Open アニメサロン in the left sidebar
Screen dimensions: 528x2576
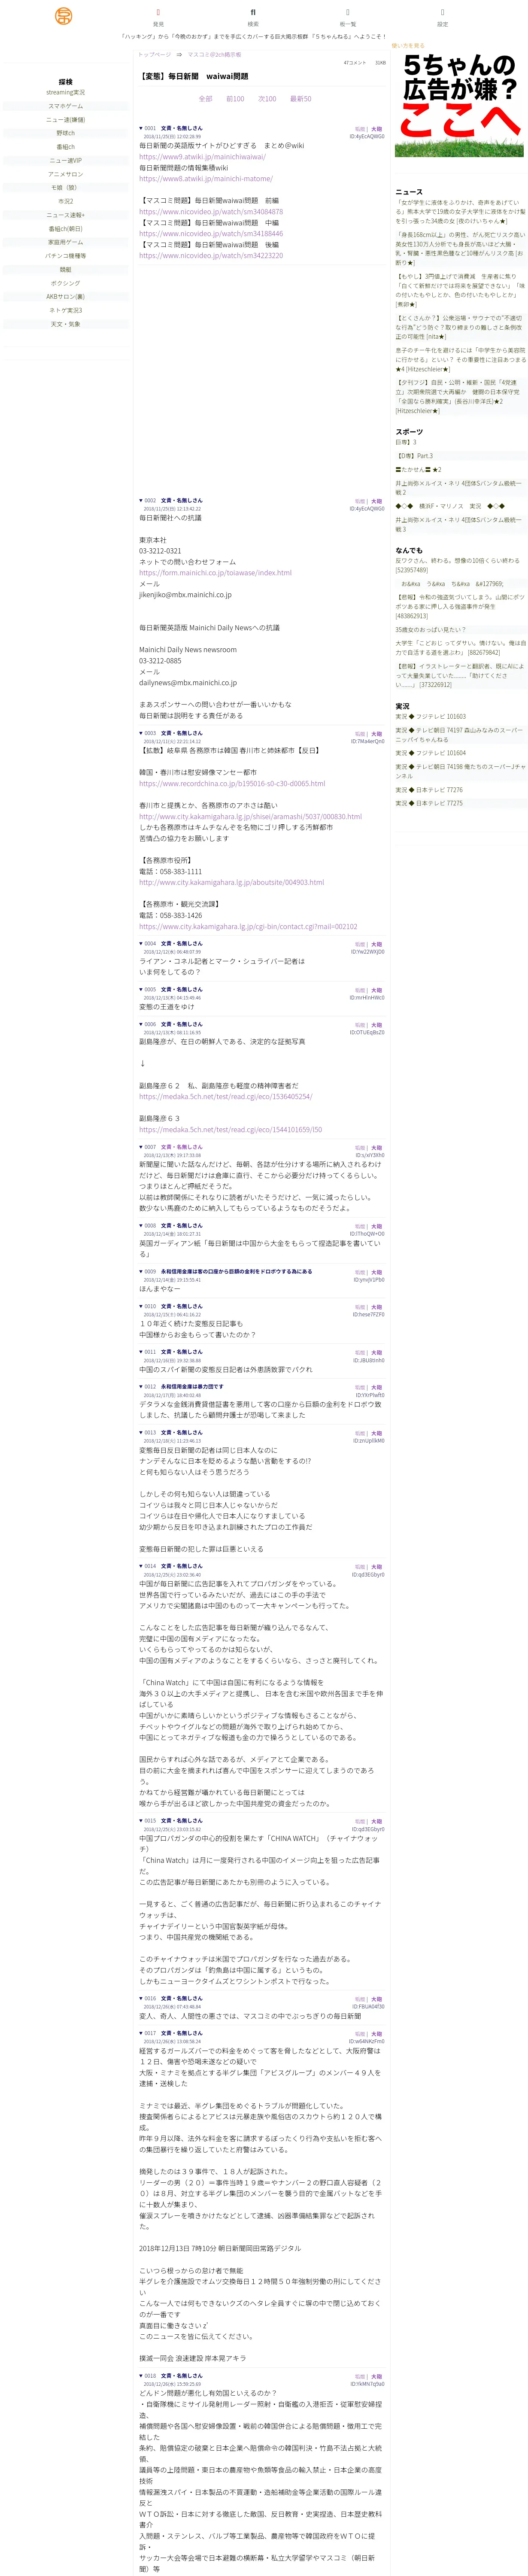66,174
